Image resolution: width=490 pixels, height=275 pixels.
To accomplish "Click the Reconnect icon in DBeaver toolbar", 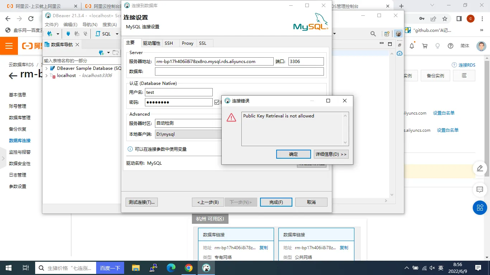I will [x=76, y=34].
